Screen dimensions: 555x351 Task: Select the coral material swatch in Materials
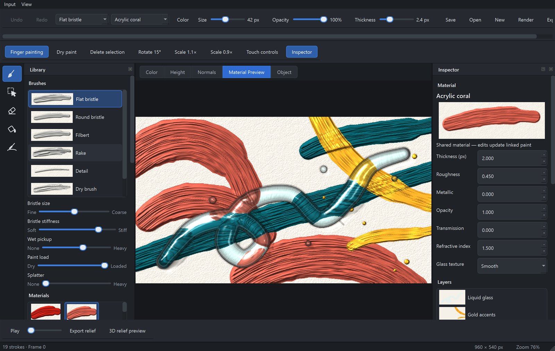(82, 311)
